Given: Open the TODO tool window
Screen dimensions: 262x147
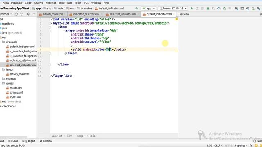Looking at the screenshot, I should (13, 141).
